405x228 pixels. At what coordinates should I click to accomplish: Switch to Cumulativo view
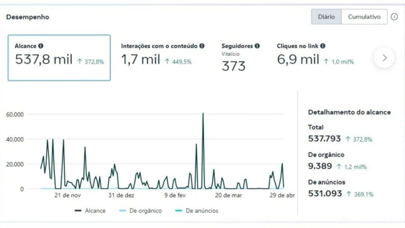click(364, 17)
